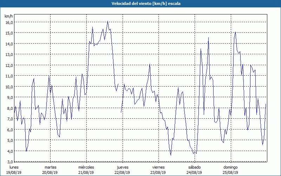Select the 13,0 y-axis value
Image resolution: width=281 pixels, height=176 pixels.
9,55
